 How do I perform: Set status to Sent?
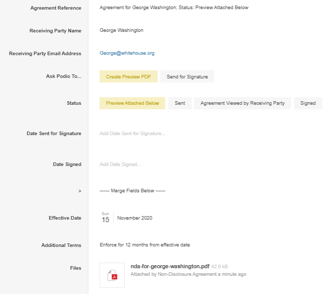pyautogui.click(x=180, y=103)
